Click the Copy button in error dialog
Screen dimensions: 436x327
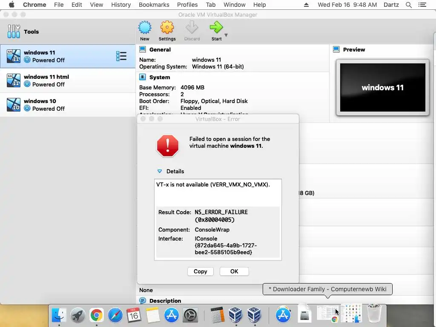(200, 271)
